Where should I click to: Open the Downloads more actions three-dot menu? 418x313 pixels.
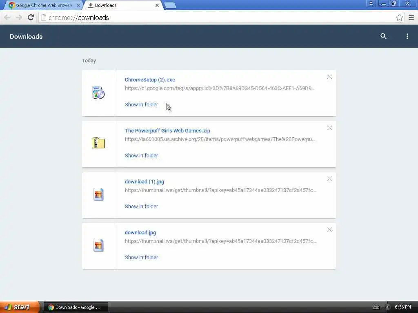[407, 36]
